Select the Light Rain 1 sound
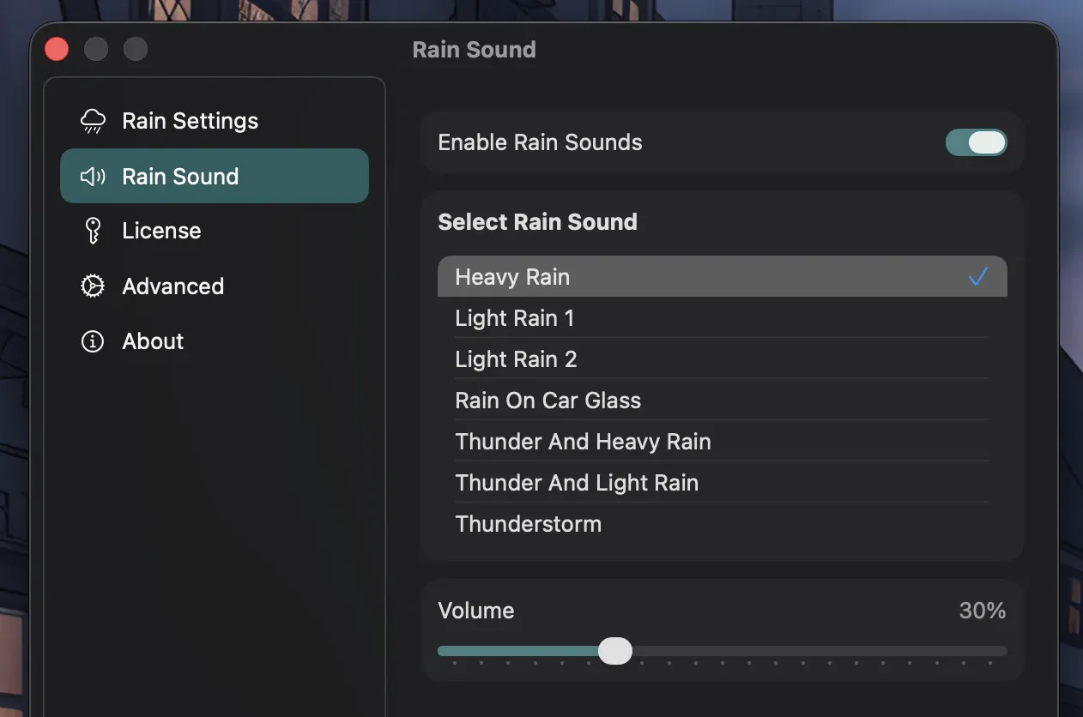1083x717 pixels. [515, 317]
